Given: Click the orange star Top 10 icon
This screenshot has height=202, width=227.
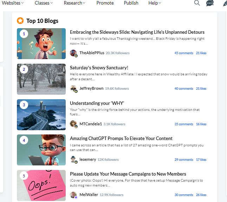Looking at the screenshot, I should pyautogui.click(x=20, y=21).
